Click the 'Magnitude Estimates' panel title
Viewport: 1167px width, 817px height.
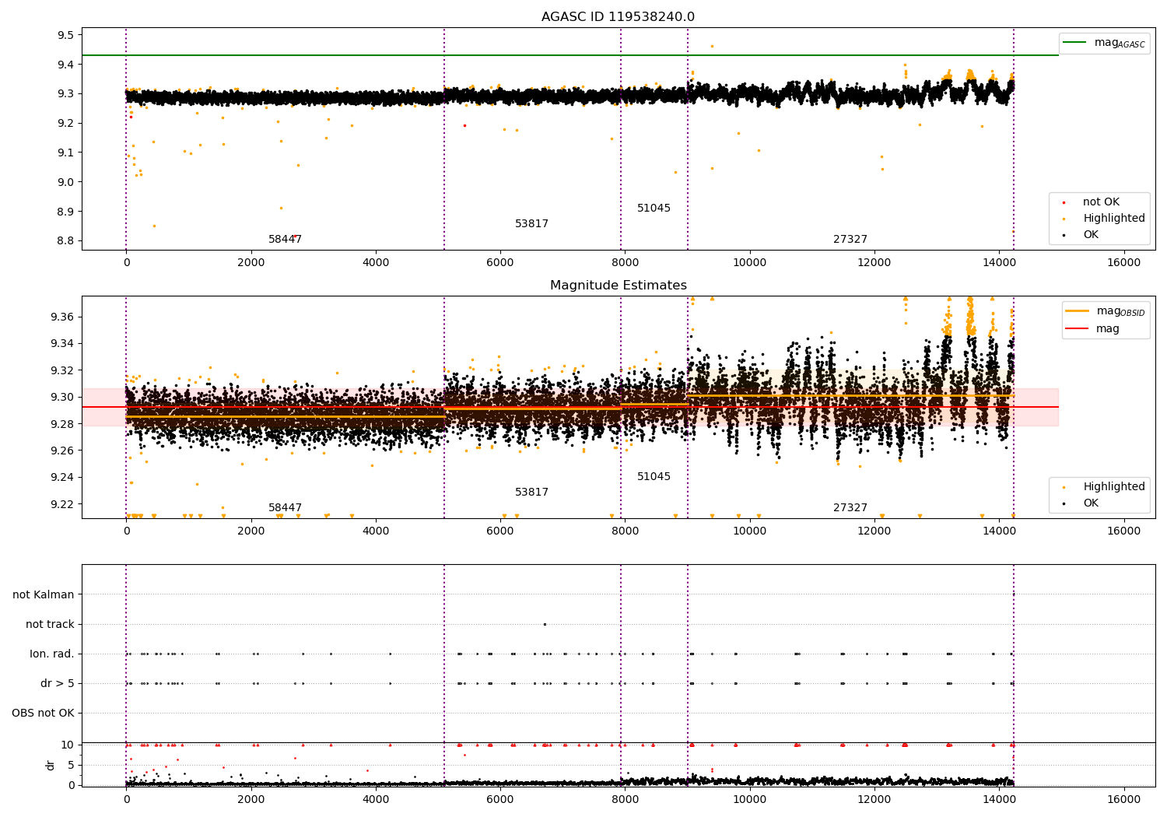tap(618, 286)
